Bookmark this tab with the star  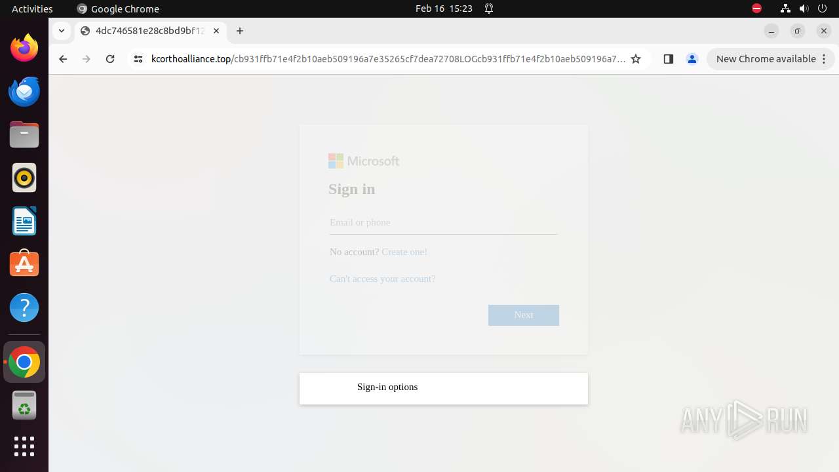pyautogui.click(x=636, y=59)
